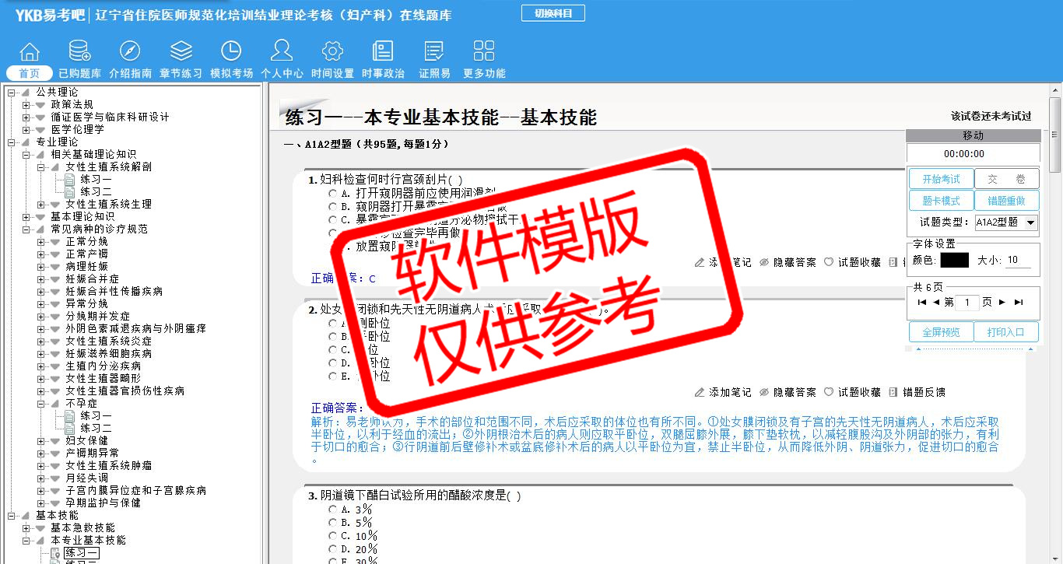Select answer B. 5% for question 3
1063x564 pixels.
pos(333,523)
